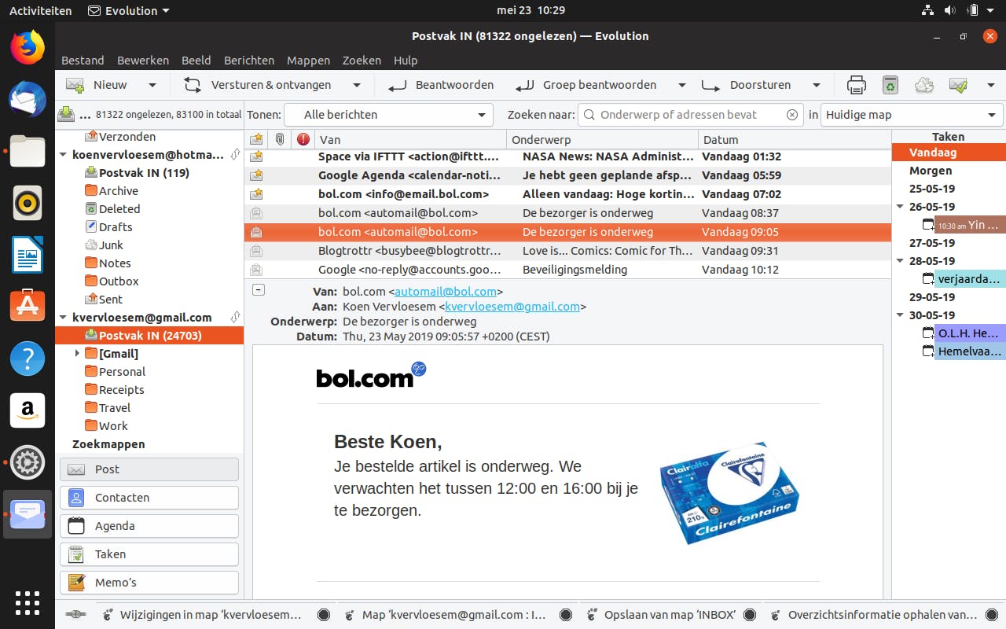
Task: Open Firefox from the dock
Action: pos(28,47)
